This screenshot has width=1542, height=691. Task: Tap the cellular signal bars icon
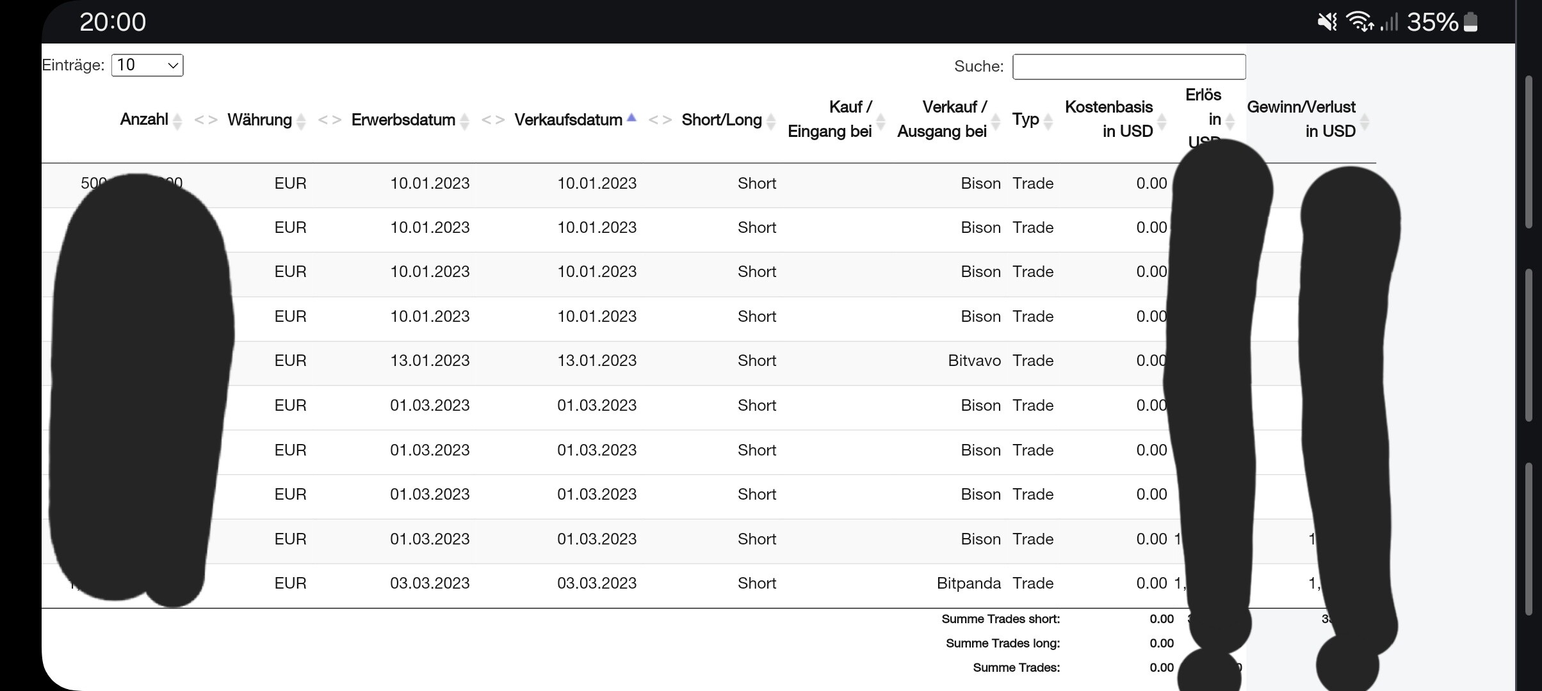click(1389, 23)
